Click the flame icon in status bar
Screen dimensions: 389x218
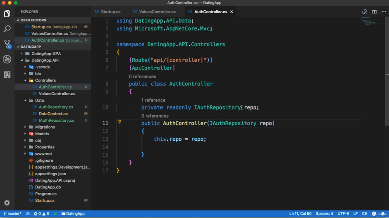(x=55, y=214)
